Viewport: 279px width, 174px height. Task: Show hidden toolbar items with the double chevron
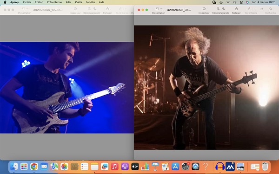pos(261,9)
